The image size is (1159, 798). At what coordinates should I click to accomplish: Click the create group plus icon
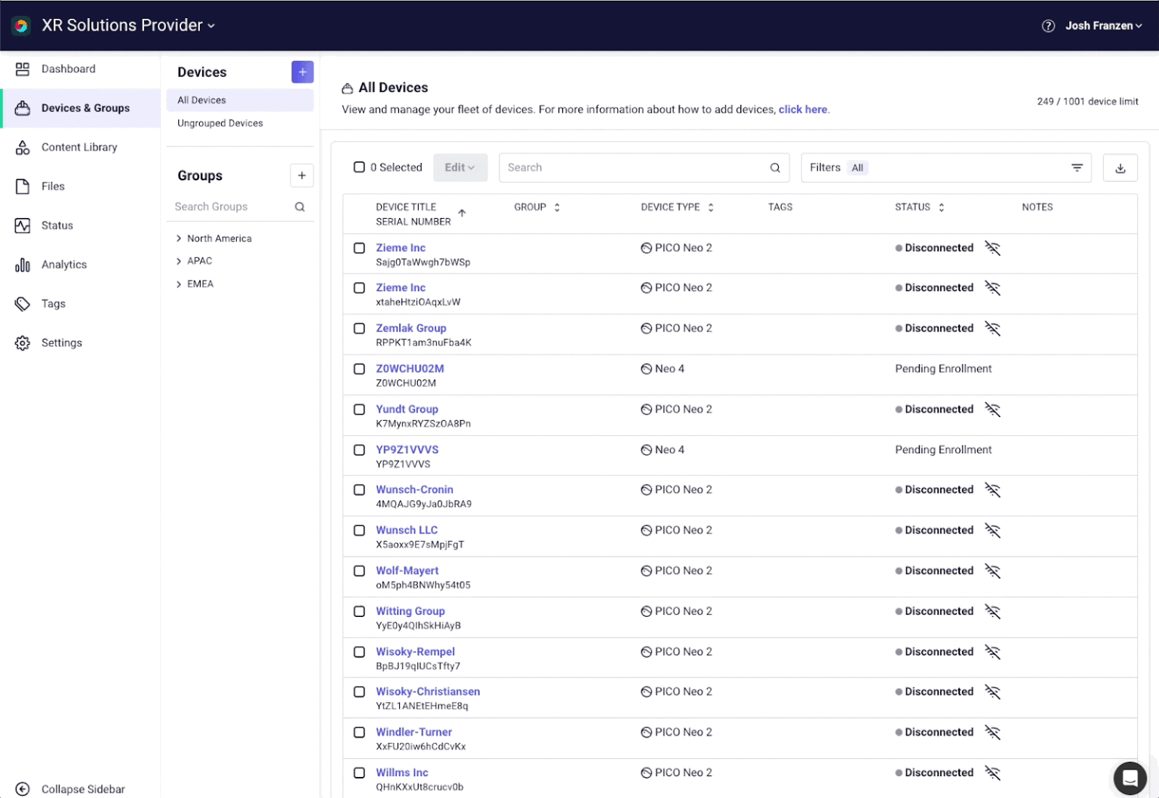click(x=302, y=175)
